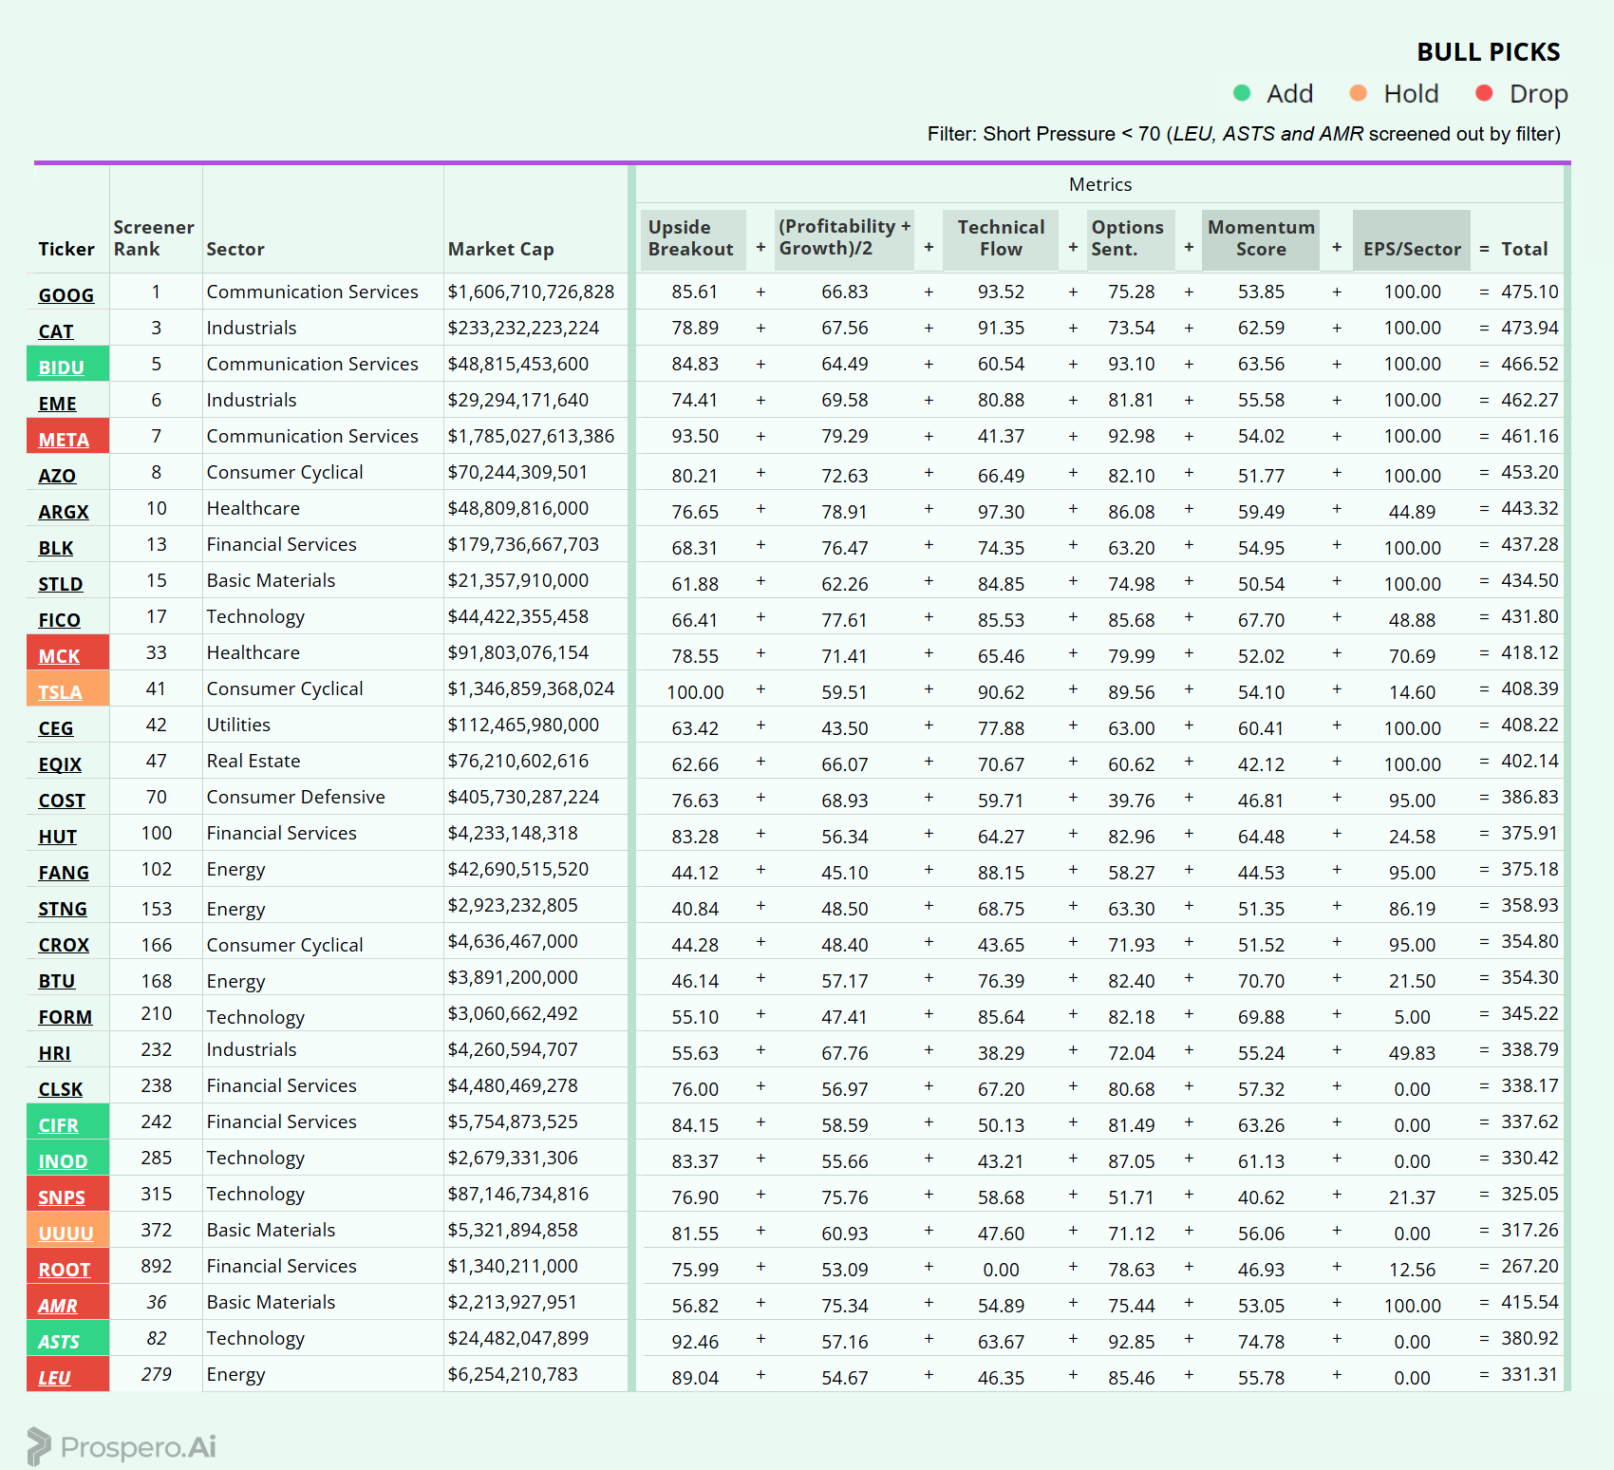Image resolution: width=1614 pixels, height=1470 pixels.
Task: Click the red AMR ticker link
Action: pos(57,1306)
